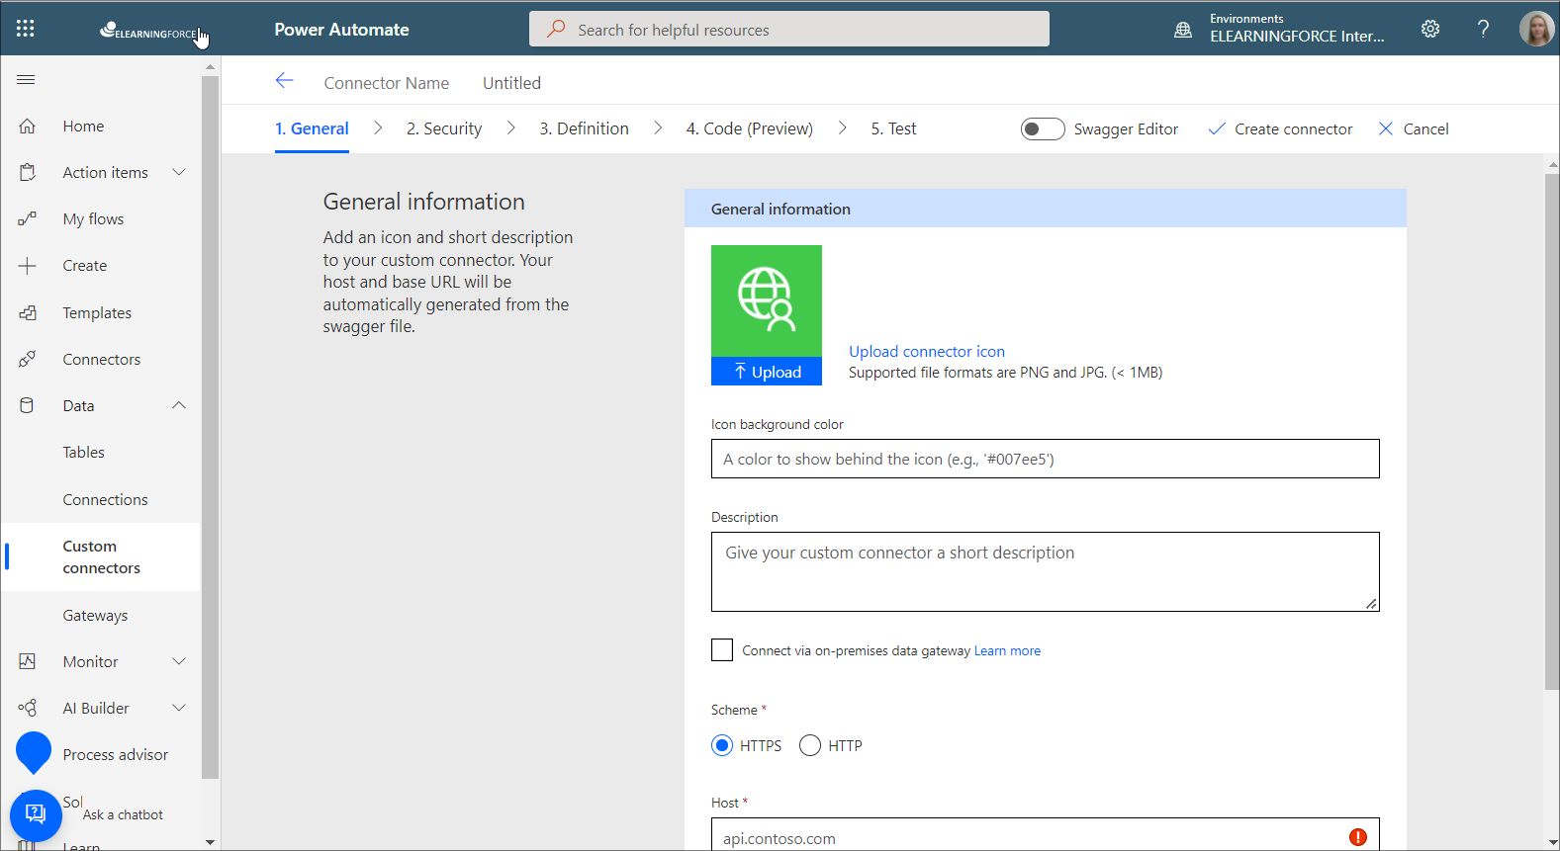Open help question mark icon
This screenshot has height=851, width=1560.
1483,29
